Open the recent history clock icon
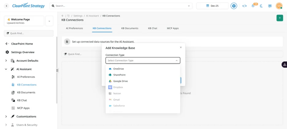The height and width of the screenshot is (129, 287). 68,16
